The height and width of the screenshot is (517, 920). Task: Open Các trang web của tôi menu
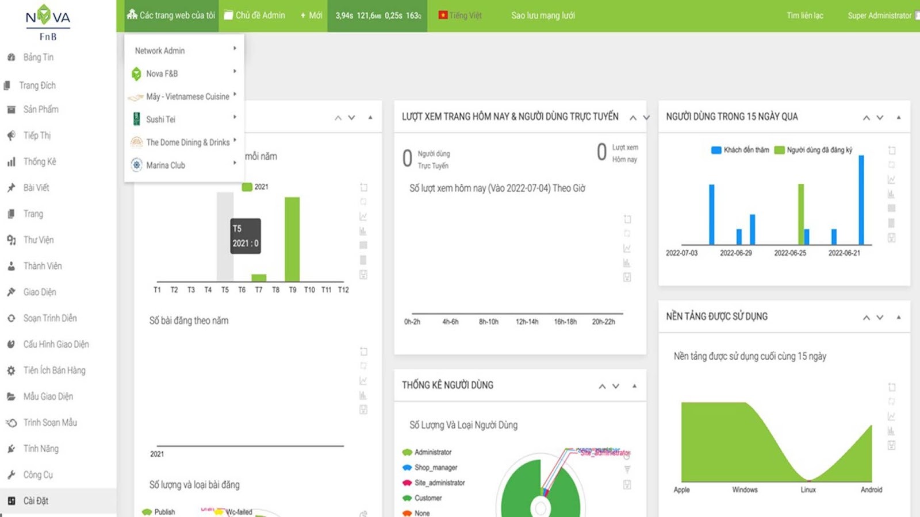click(x=171, y=16)
